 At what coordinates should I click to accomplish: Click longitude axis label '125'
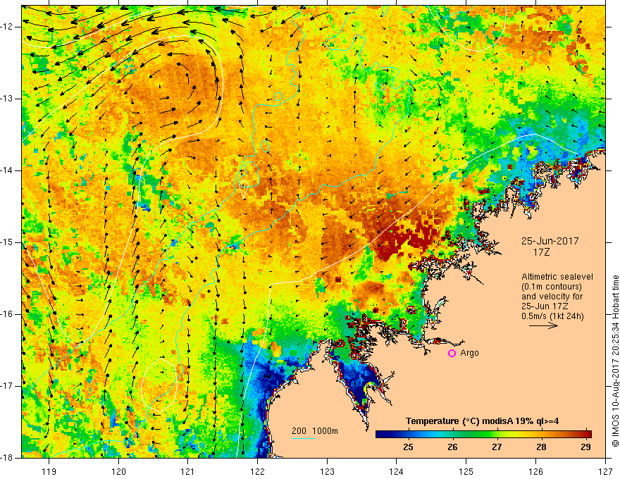pyautogui.click(x=466, y=471)
